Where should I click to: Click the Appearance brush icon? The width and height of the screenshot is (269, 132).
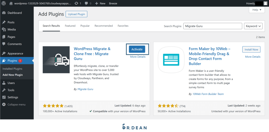pyautogui.click(x=4, y=53)
